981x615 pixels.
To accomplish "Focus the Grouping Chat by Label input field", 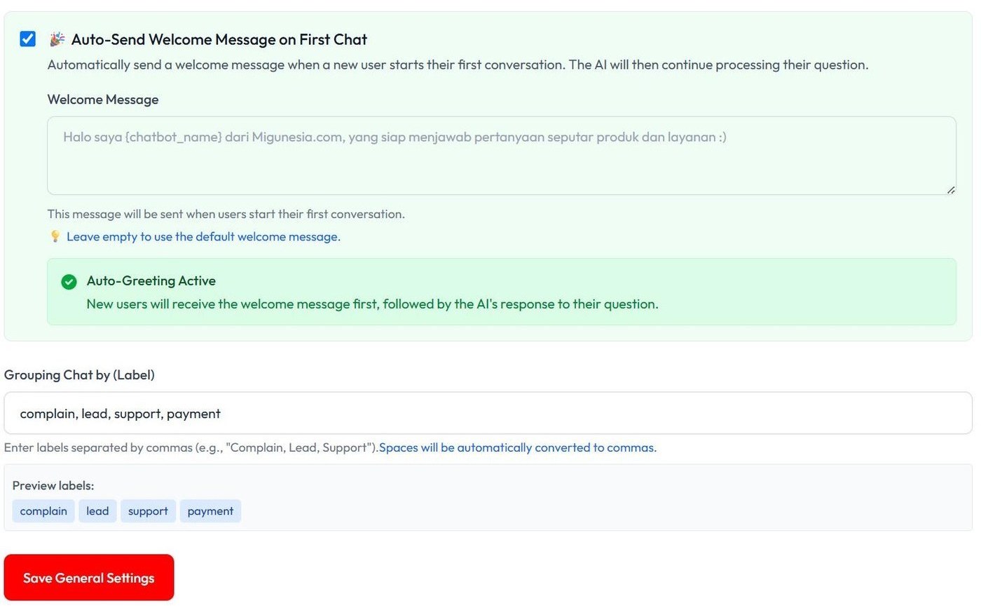I will (488, 413).
